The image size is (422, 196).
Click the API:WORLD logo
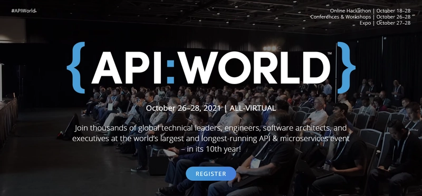[210, 68]
